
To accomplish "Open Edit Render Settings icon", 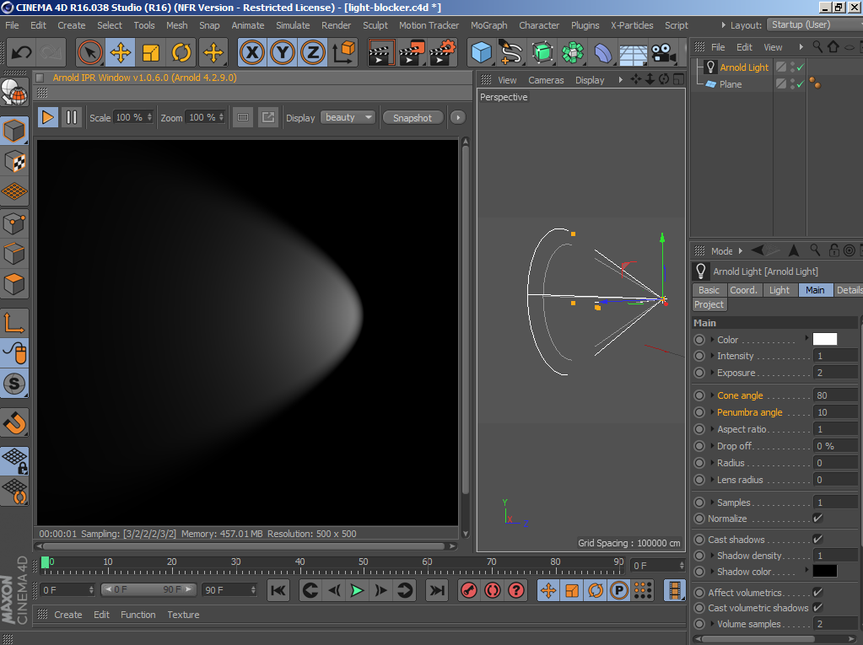I will point(442,53).
